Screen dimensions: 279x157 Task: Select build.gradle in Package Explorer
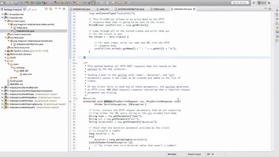(17, 81)
